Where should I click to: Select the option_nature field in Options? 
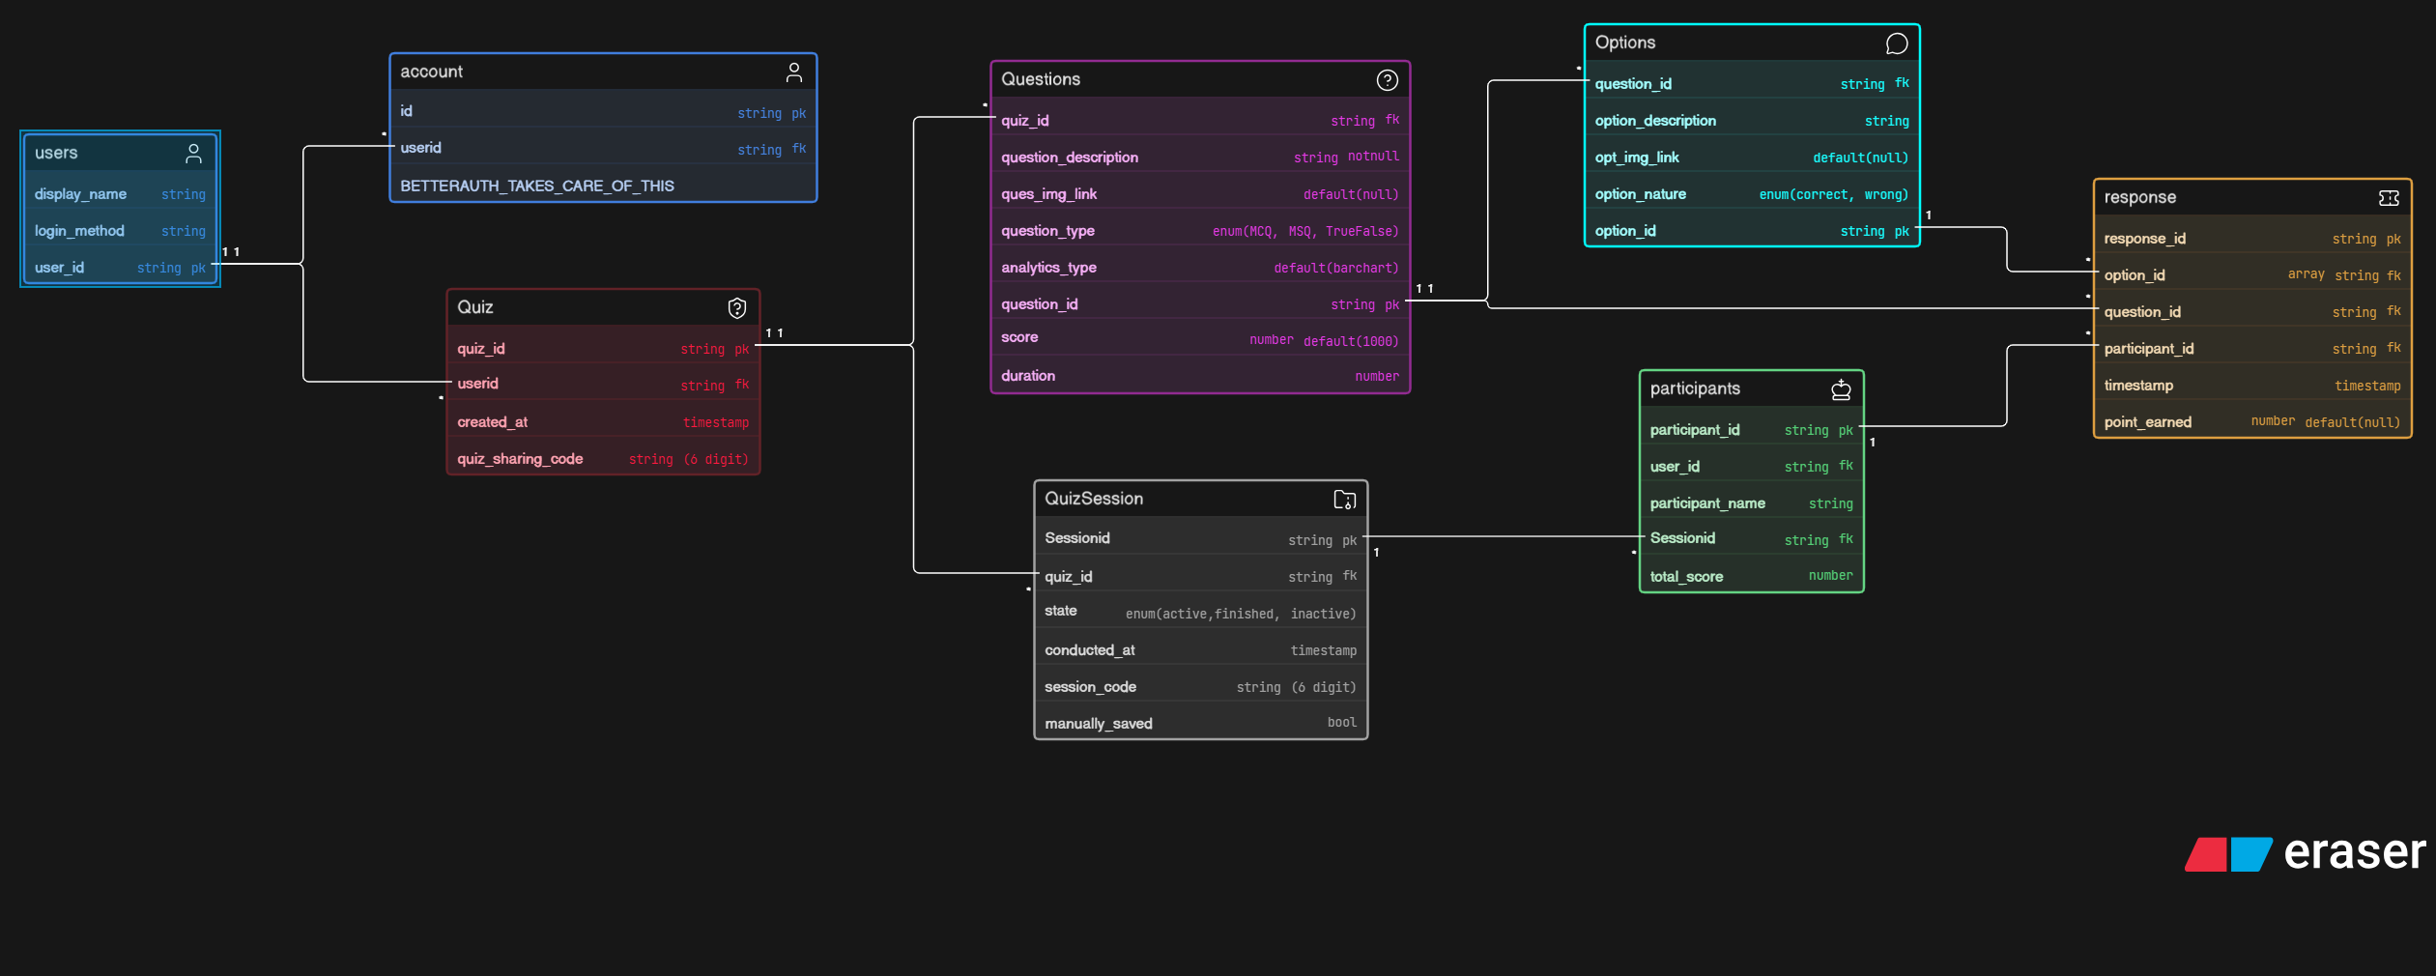pyautogui.click(x=1752, y=194)
